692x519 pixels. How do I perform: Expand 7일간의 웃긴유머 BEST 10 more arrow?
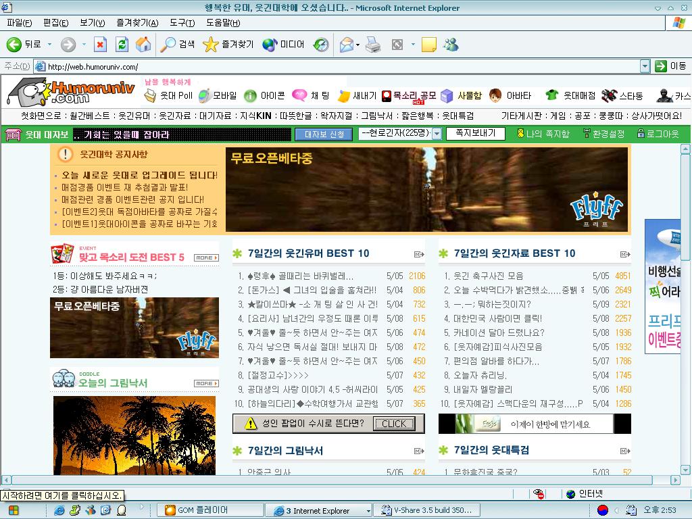coord(419,254)
